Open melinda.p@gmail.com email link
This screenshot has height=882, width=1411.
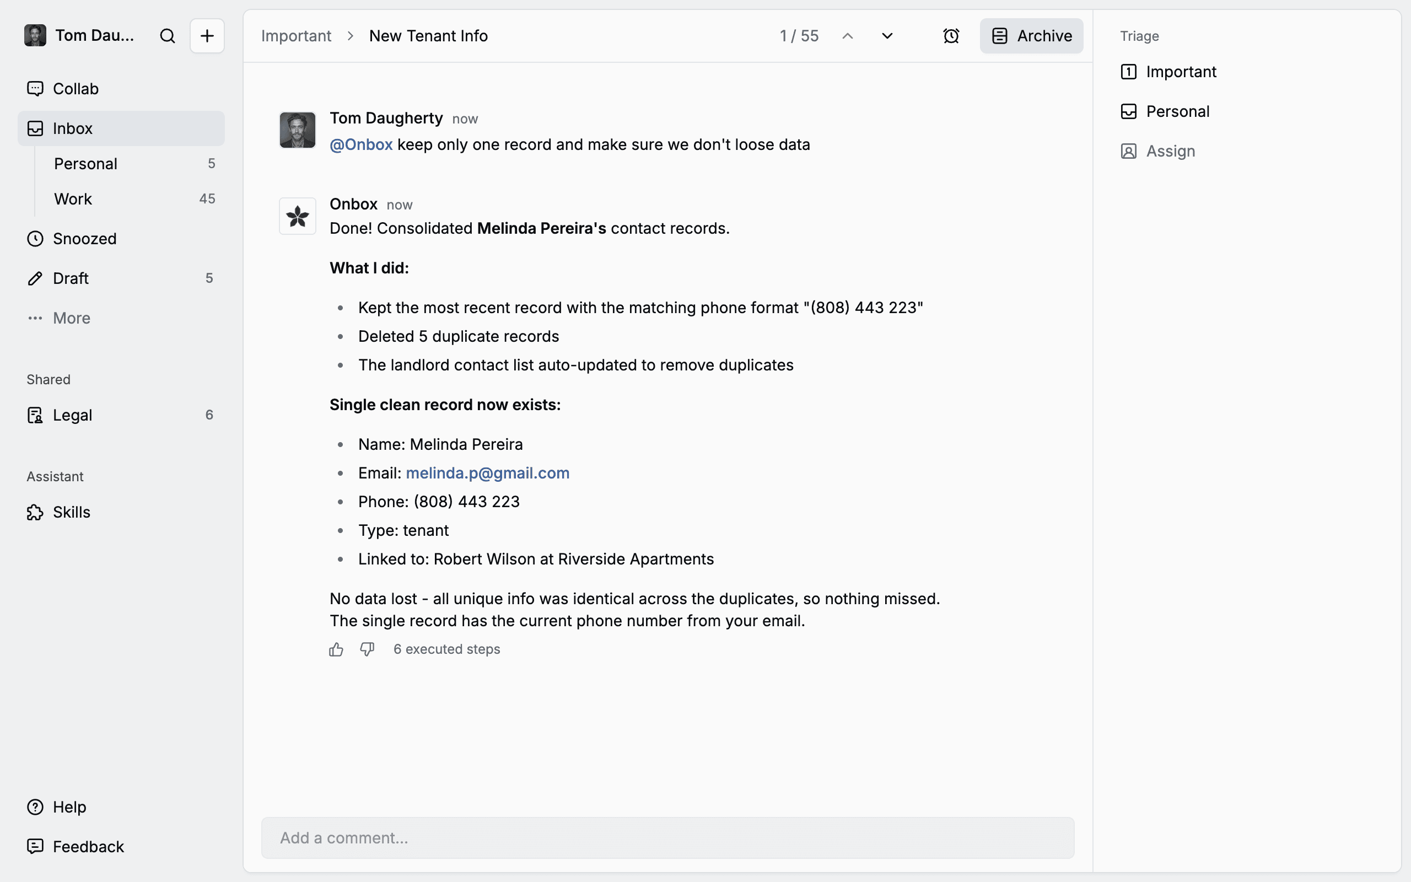click(x=487, y=473)
